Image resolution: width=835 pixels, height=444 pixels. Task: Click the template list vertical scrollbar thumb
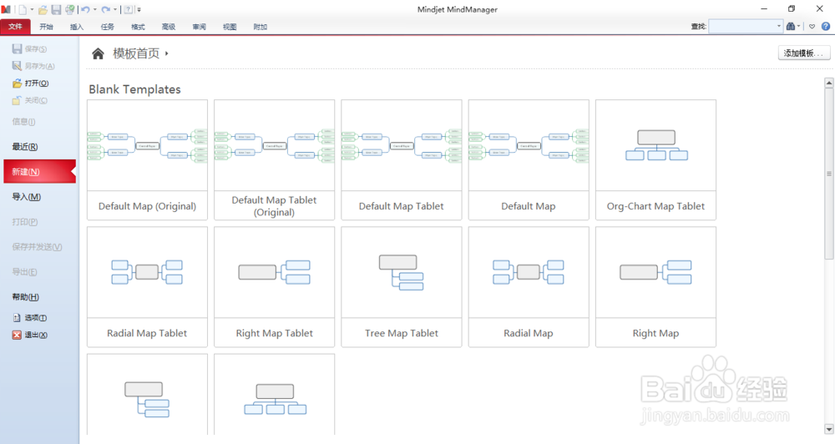(829, 174)
